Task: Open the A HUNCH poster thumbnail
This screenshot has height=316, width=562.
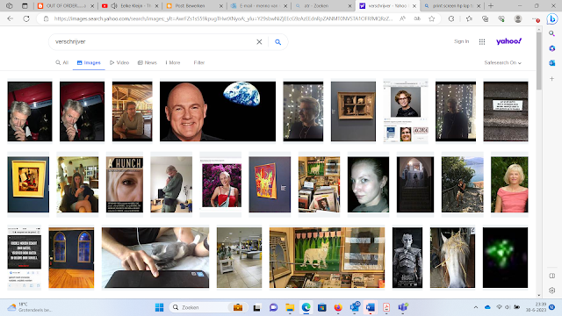Action: (x=125, y=184)
